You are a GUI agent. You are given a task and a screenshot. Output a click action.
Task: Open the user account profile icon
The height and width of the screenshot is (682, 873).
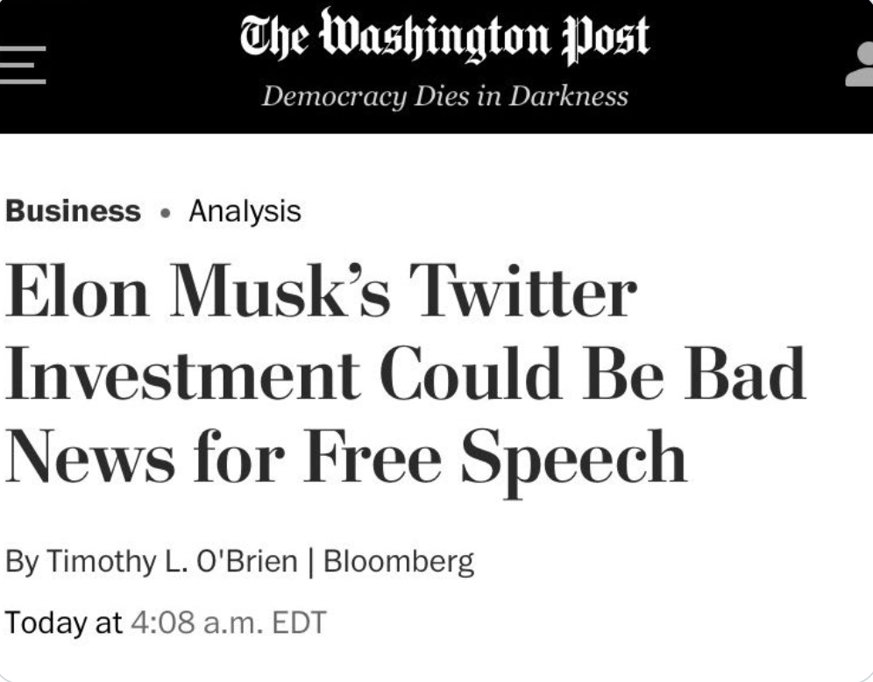859,65
